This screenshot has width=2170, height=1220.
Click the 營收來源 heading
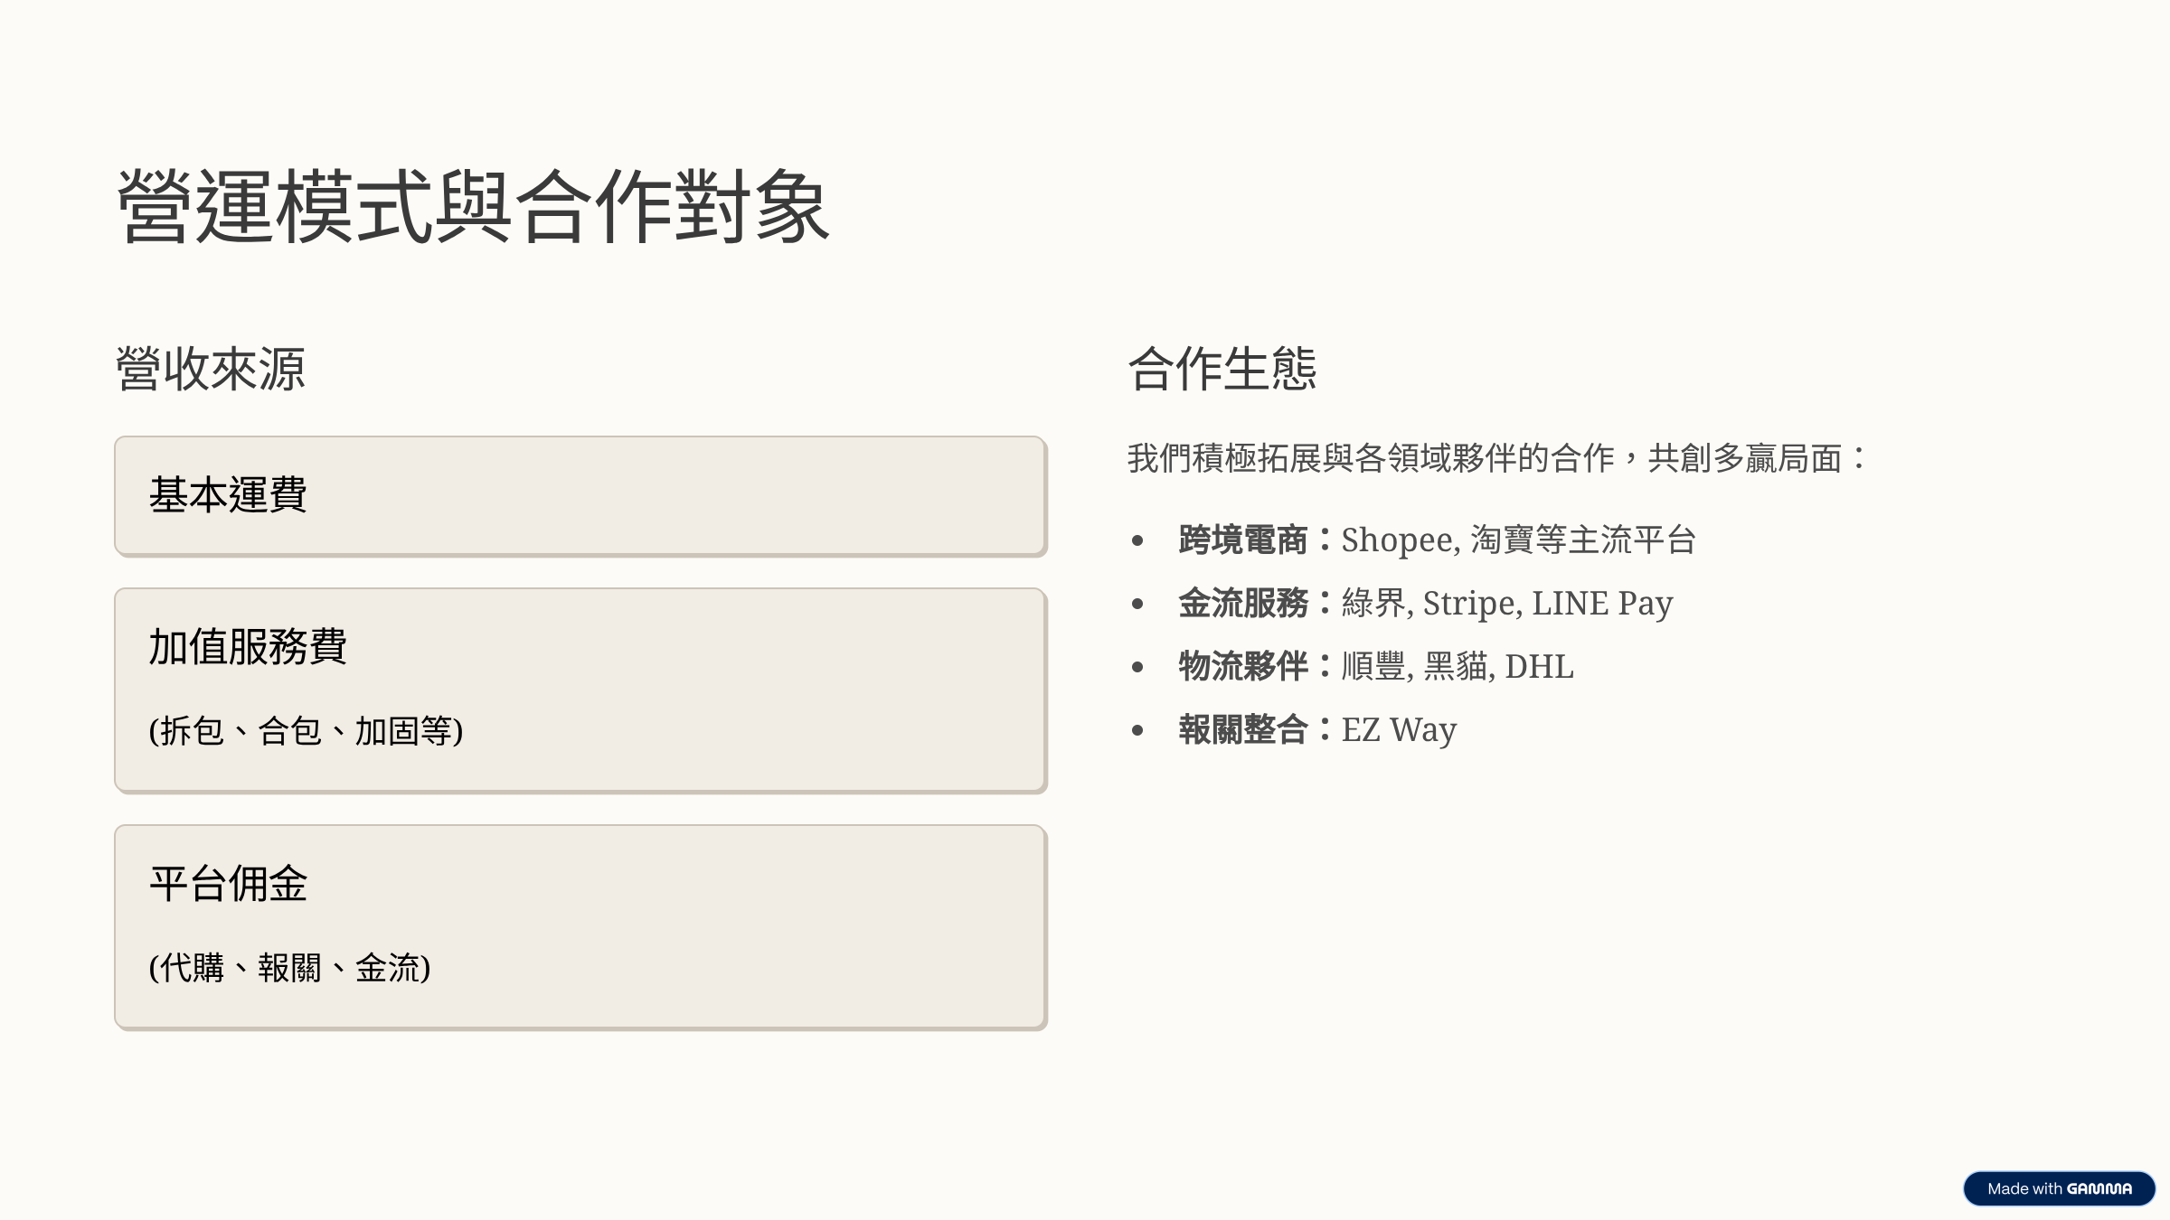pos(211,369)
